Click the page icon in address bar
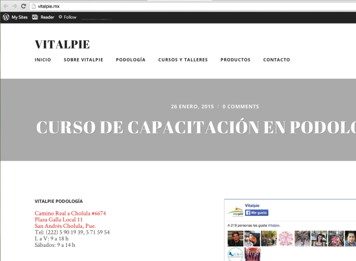 tap(34, 7)
